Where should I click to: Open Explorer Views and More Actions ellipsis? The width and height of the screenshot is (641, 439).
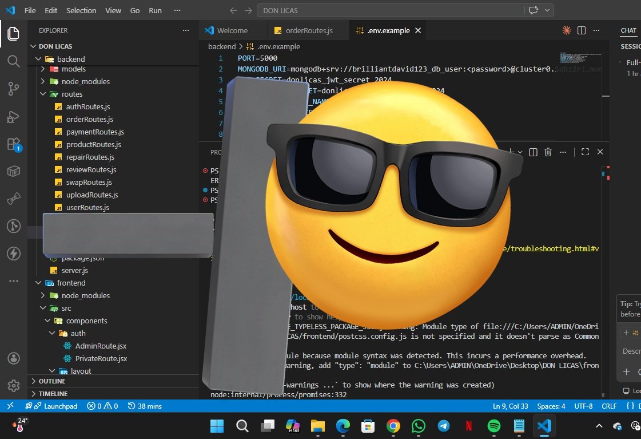pos(186,30)
